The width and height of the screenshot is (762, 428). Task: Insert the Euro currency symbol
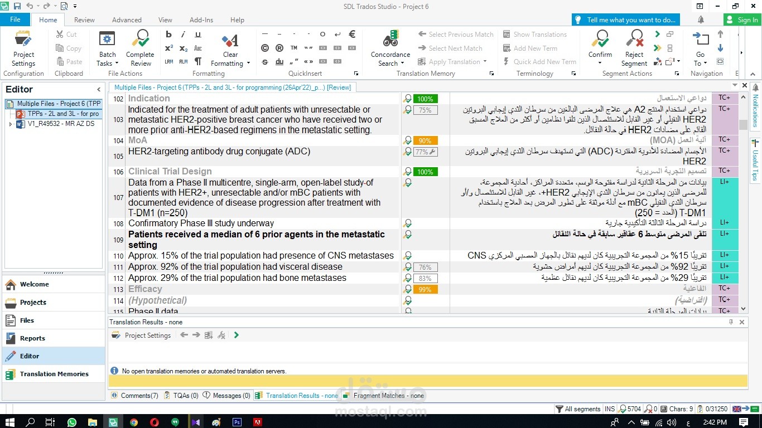[x=352, y=35]
